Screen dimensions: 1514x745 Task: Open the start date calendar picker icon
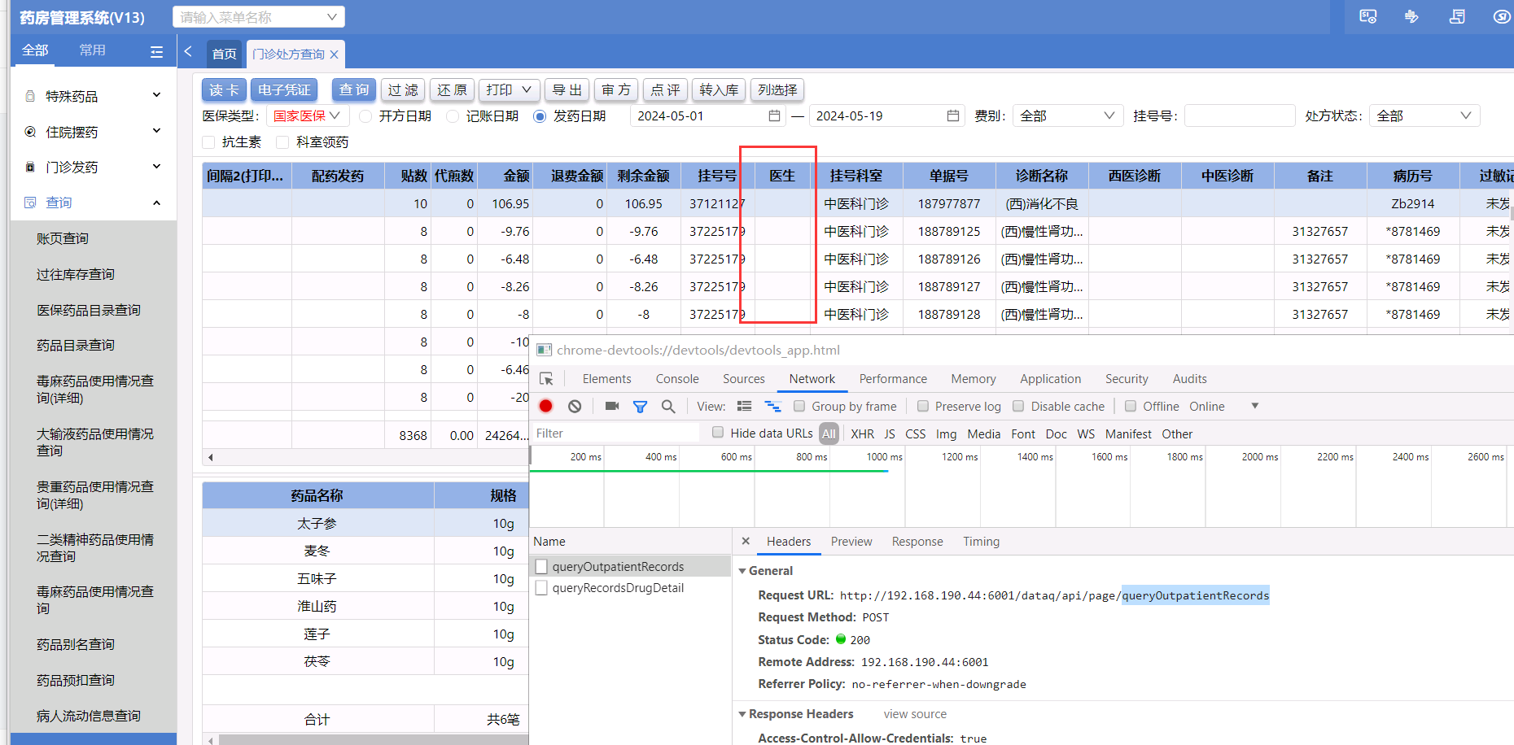coord(774,116)
